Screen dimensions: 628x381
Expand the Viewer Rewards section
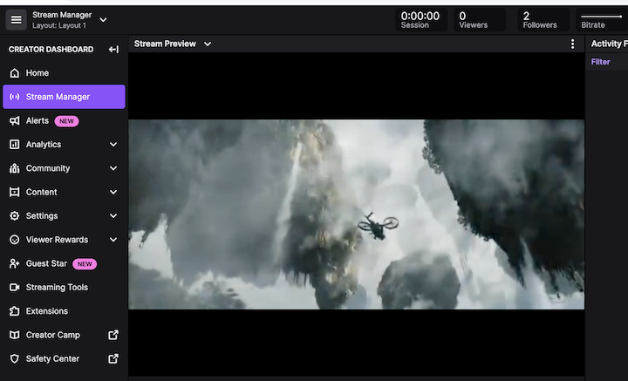coord(113,240)
